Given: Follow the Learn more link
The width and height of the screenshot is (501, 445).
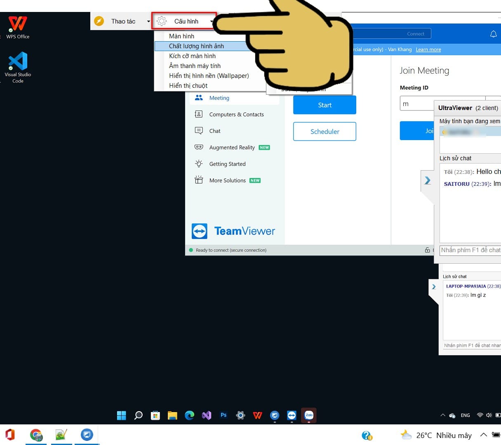Looking at the screenshot, I should pos(428,49).
